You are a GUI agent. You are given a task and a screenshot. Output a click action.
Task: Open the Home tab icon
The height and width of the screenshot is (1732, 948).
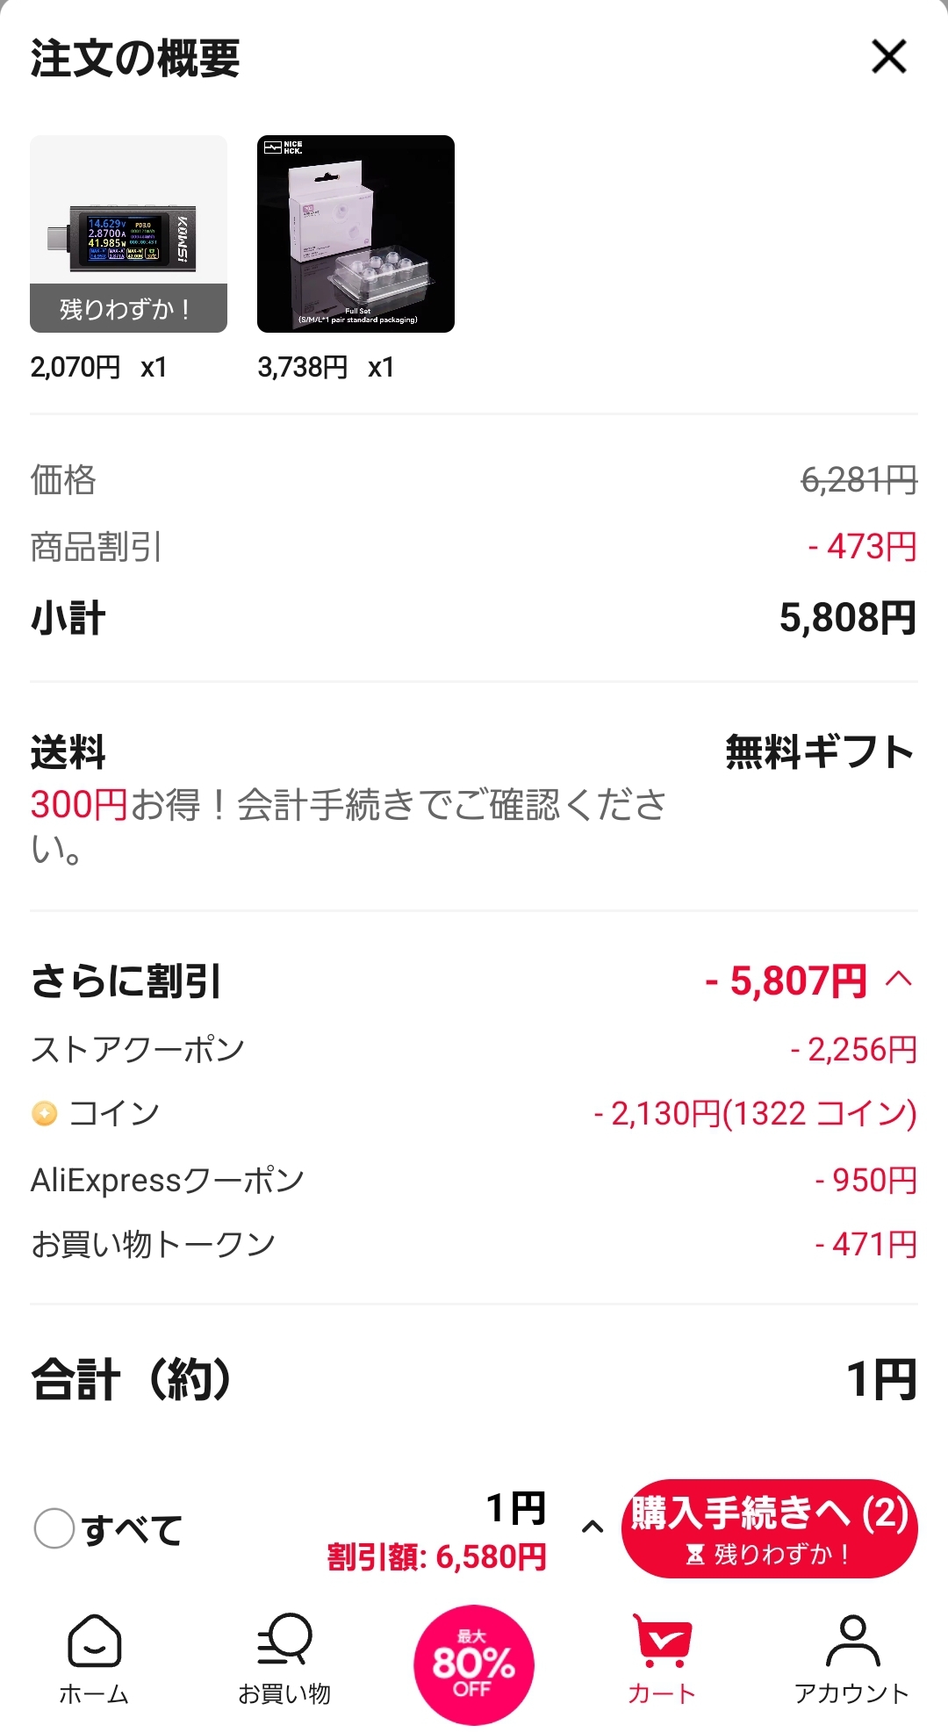(94, 1640)
